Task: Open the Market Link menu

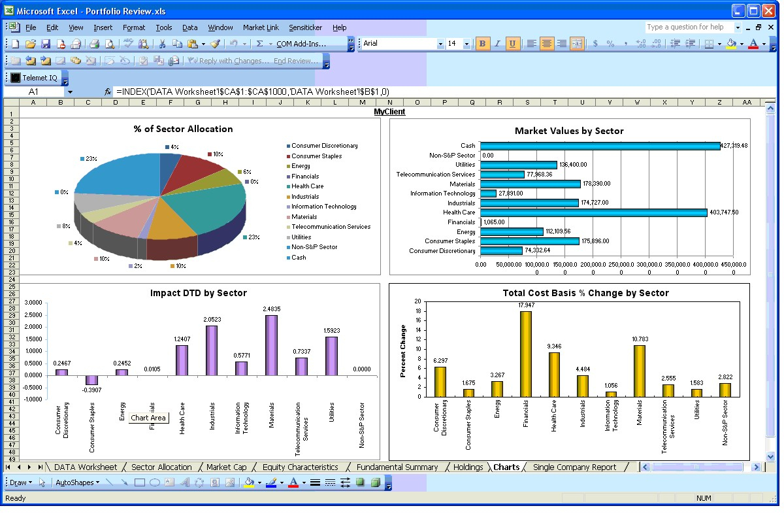Action: click(x=261, y=27)
